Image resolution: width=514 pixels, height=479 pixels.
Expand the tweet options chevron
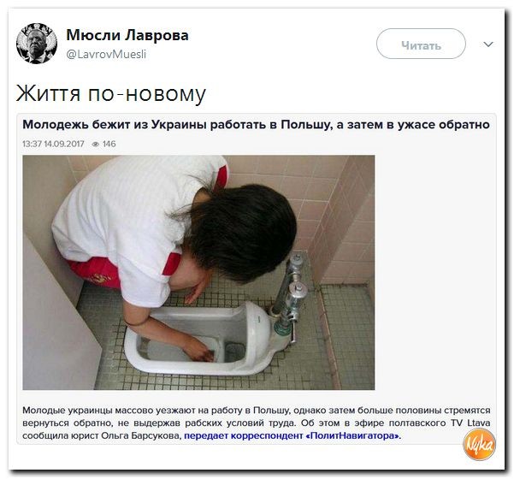(488, 44)
